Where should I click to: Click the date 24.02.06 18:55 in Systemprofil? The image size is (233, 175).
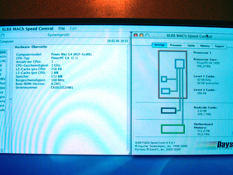[x=118, y=41]
